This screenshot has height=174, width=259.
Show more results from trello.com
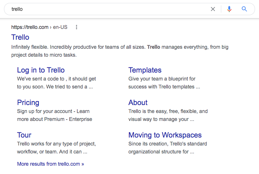coord(50,164)
